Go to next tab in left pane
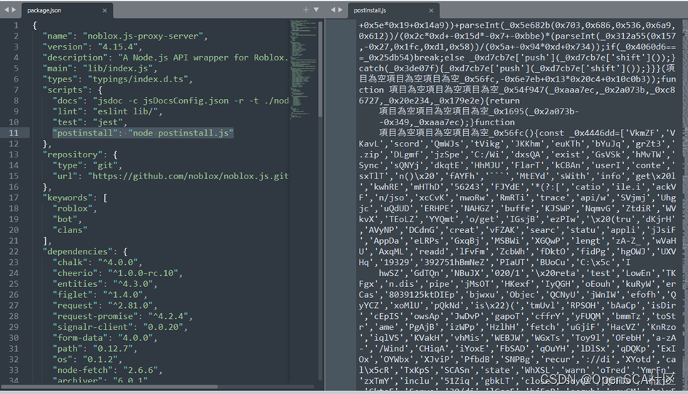 (14, 9)
